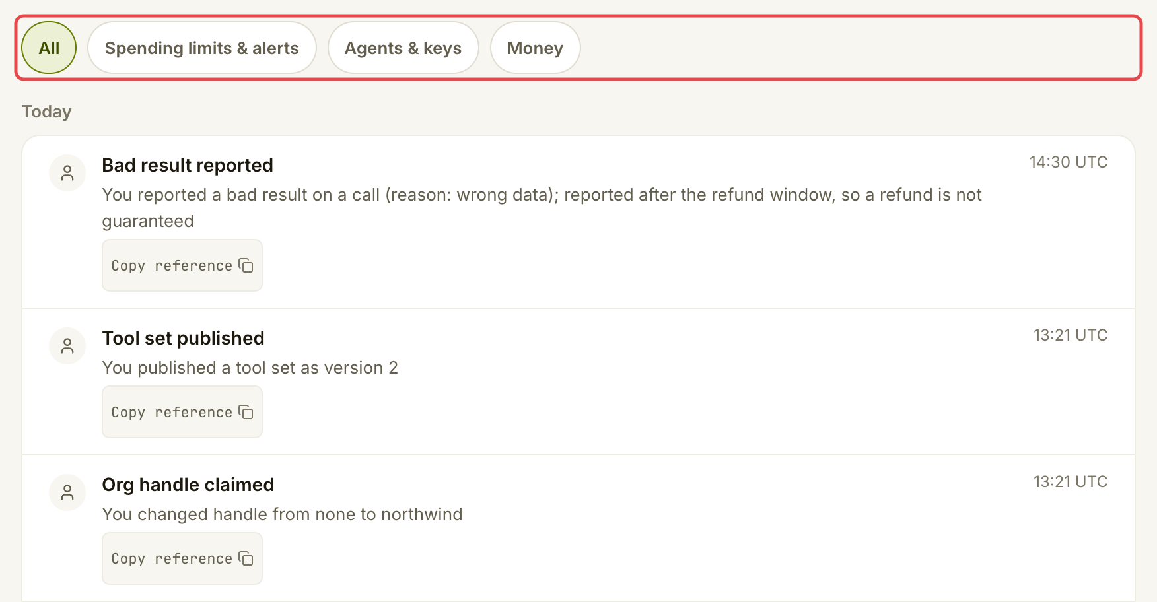Copy reference for Bad result reported
Viewport: 1157px width, 602px height.
coord(182,265)
